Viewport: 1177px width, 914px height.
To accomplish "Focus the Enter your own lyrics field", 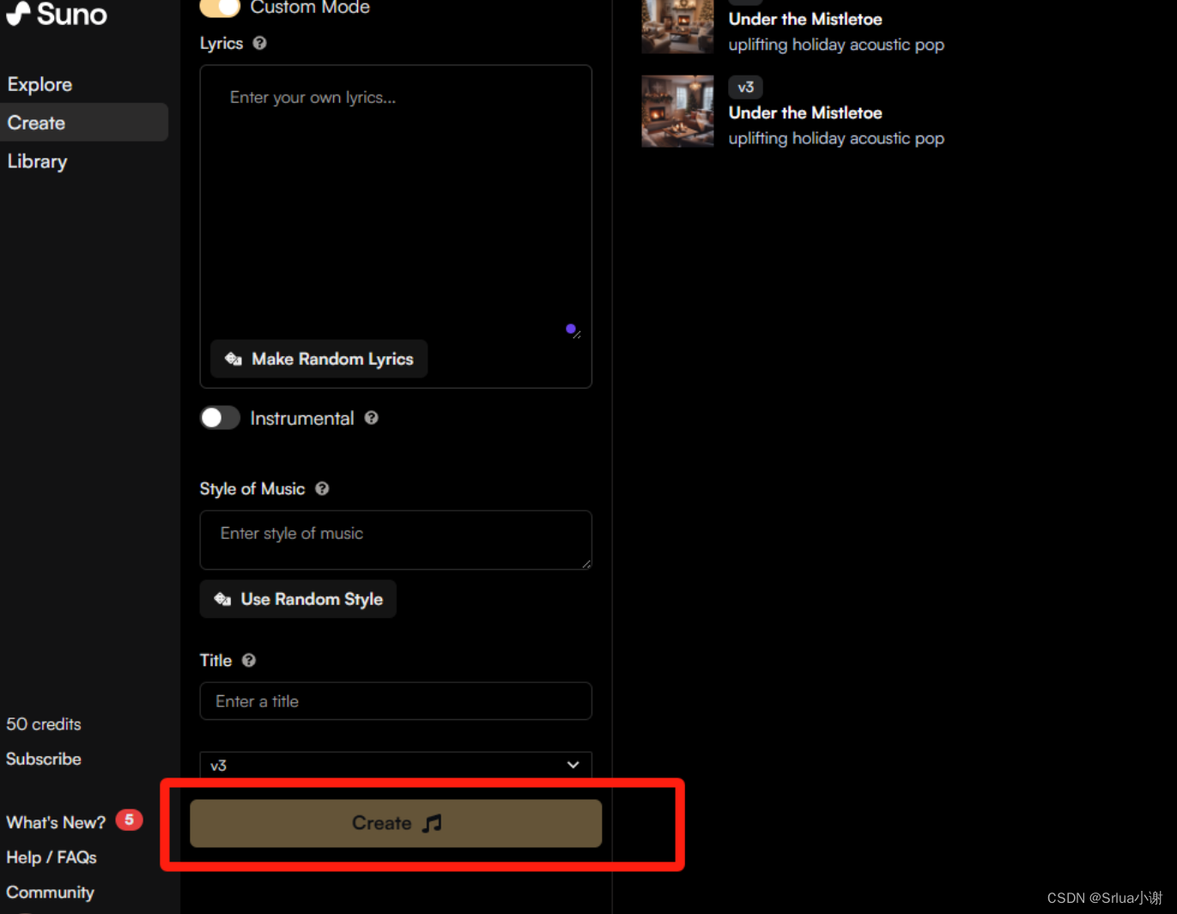I will click(x=396, y=202).
